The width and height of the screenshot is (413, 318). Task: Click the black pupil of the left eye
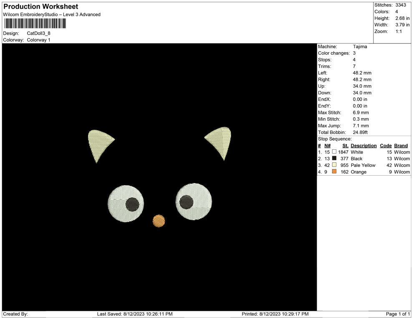point(132,204)
